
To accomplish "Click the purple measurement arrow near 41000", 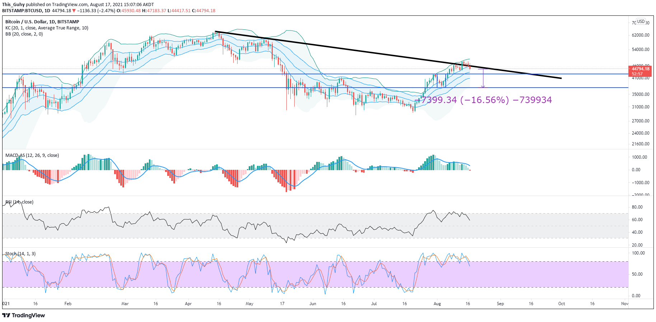I will 483,78.
